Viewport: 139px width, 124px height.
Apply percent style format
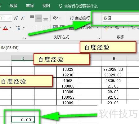[117, 28]
